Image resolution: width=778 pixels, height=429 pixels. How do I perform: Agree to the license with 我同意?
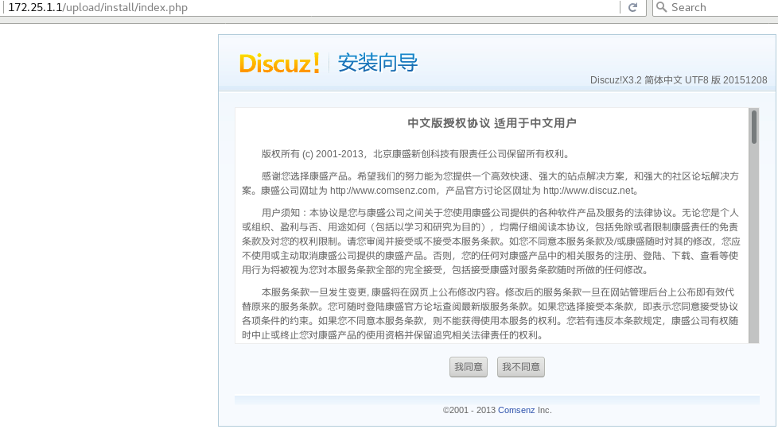point(469,366)
